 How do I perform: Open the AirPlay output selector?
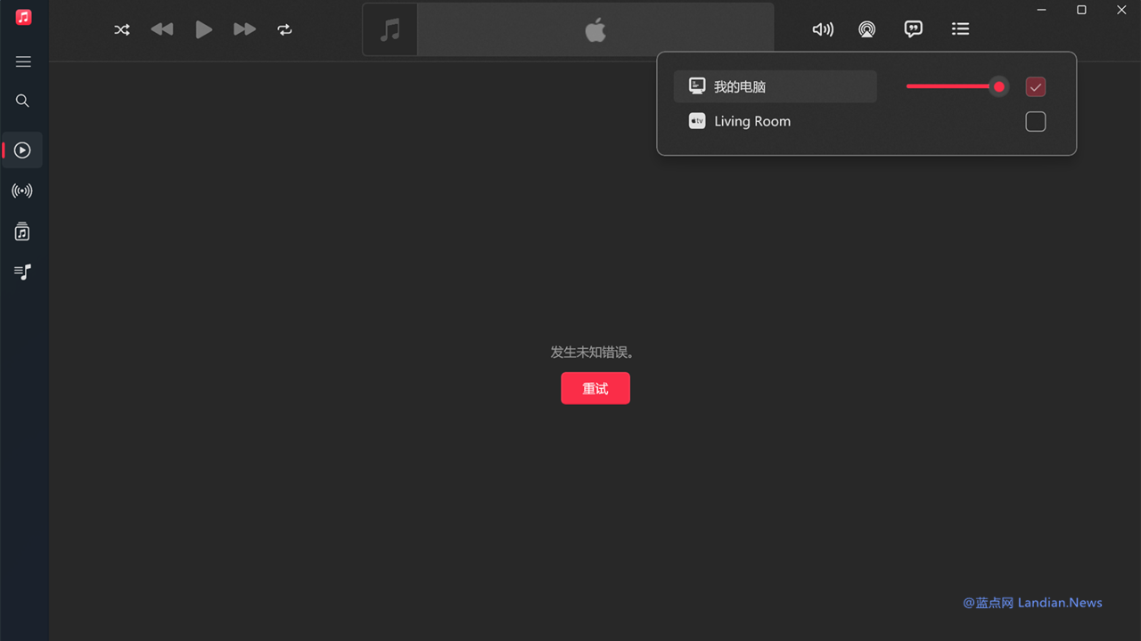[866, 29]
